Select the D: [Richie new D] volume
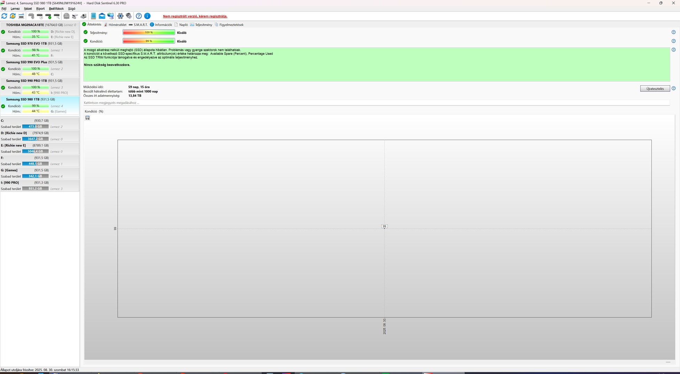This screenshot has height=374, width=680. (40, 136)
